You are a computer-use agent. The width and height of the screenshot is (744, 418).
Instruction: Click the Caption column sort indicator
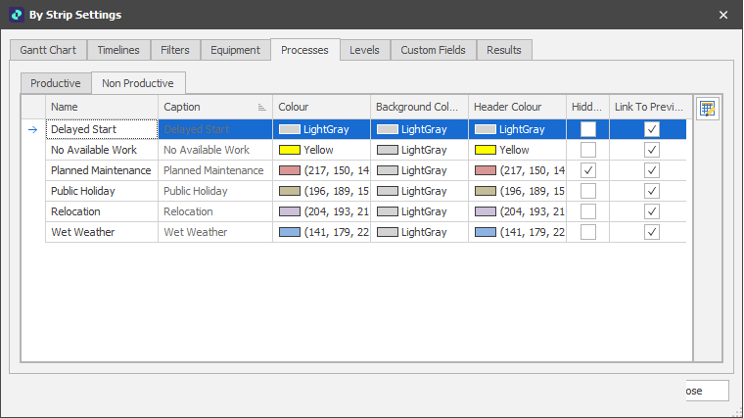[261, 108]
